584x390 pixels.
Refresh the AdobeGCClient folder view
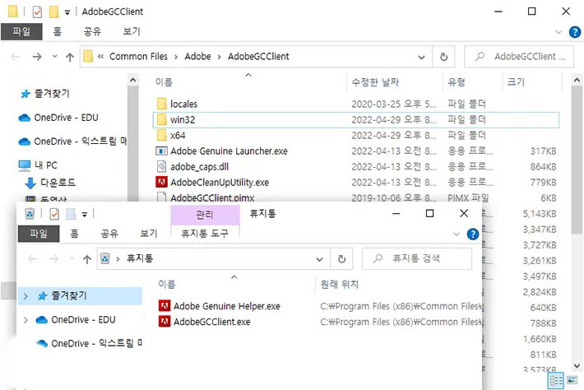tap(443, 57)
